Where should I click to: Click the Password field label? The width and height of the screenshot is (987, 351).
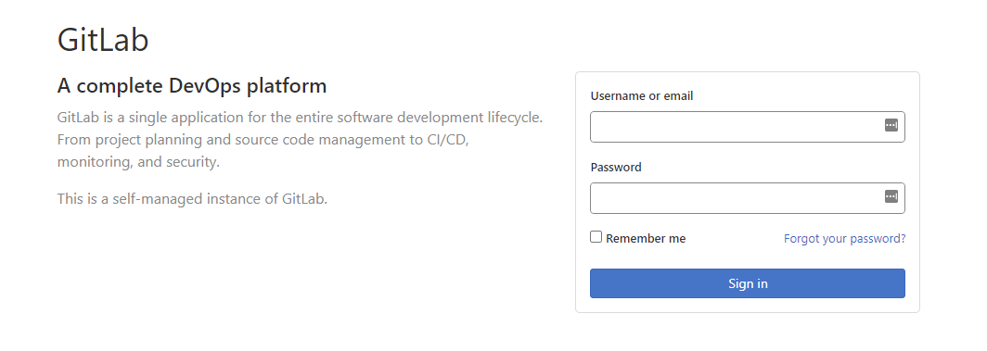(x=616, y=167)
